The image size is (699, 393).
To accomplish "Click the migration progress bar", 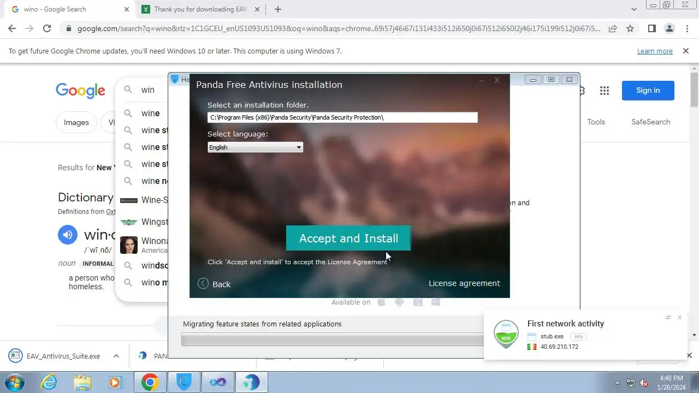I will [332, 340].
